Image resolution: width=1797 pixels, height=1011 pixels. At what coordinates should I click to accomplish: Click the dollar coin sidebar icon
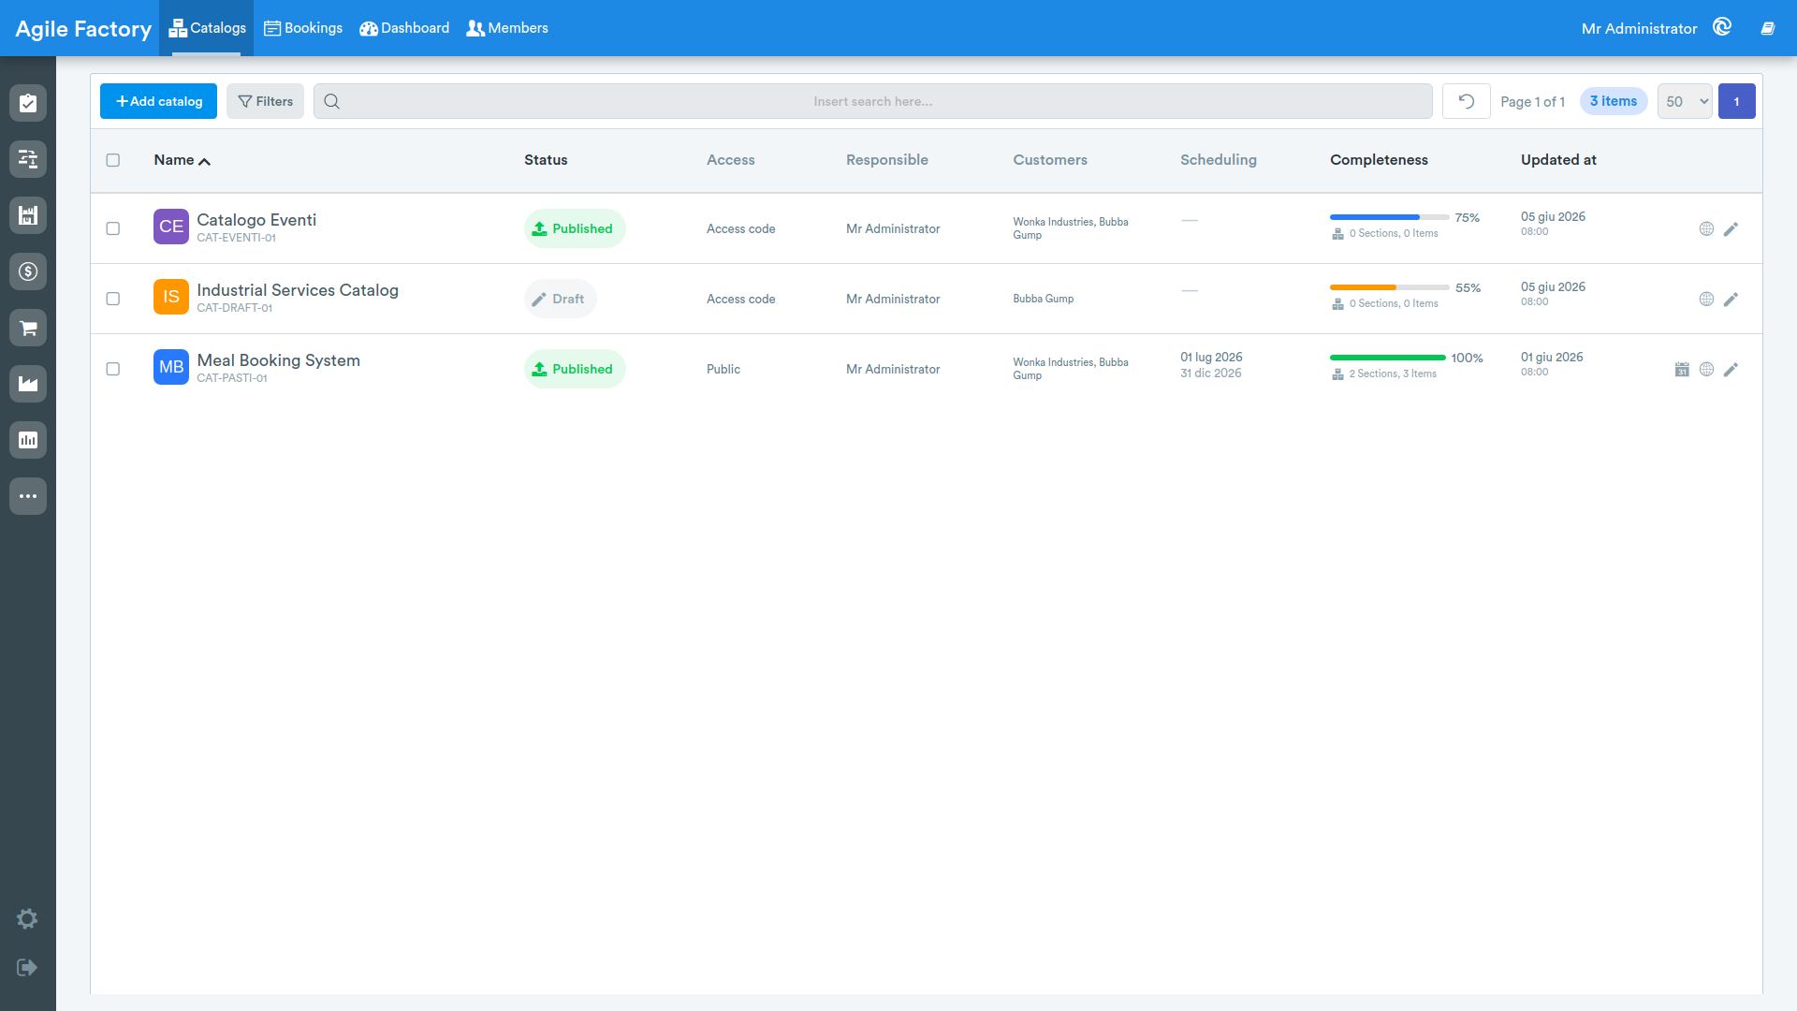tap(28, 271)
